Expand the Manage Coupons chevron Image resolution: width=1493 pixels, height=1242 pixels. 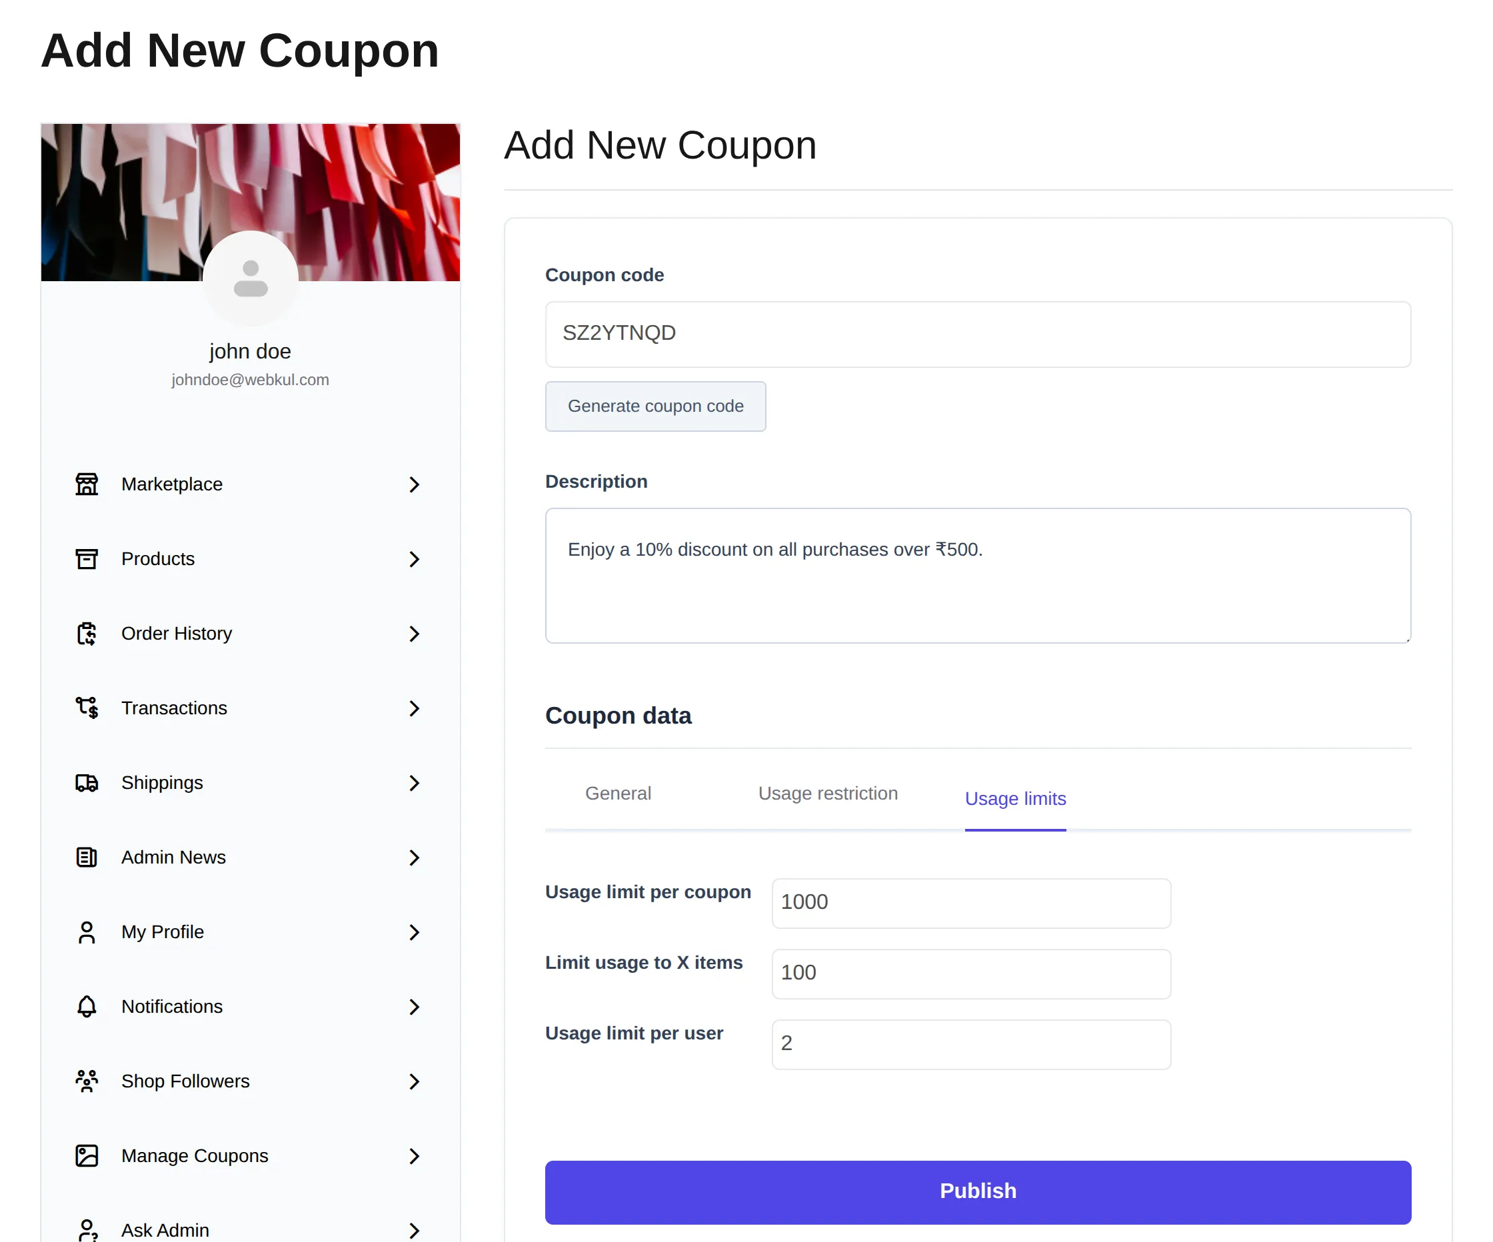click(415, 1157)
